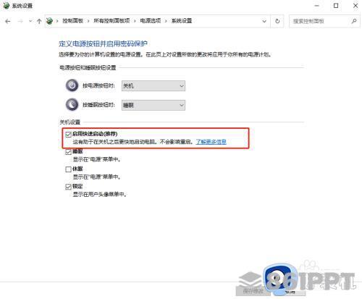Click the search magnifier icon

[x=354, y=21]
